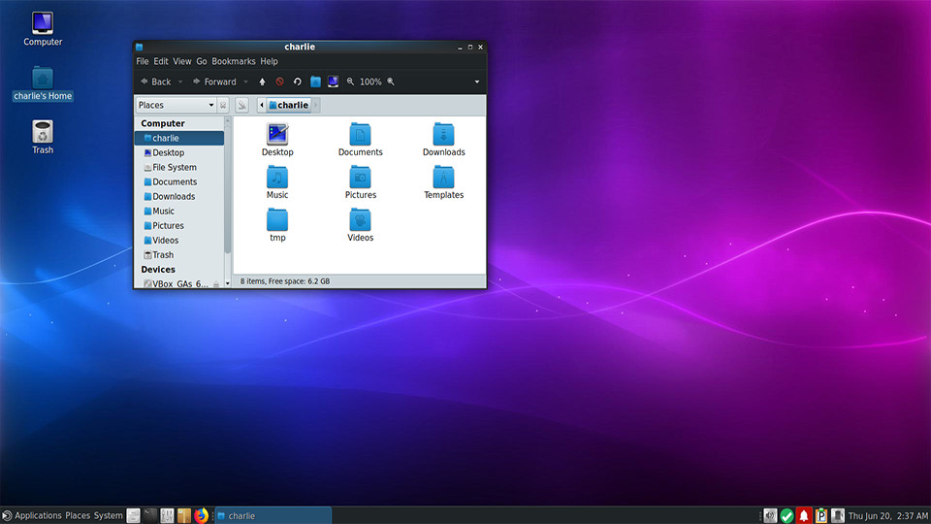The height and width of the screenshot is (524, 931).
Task: Open the Edit menu
Action: (x=161, y=61)
